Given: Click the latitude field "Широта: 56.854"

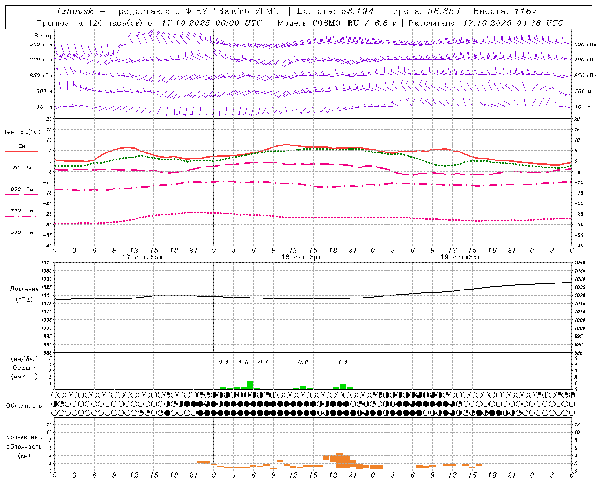Looking at the screenshot, I should [424, 11].
